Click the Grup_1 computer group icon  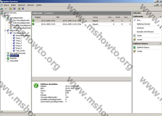pos(14,38)
